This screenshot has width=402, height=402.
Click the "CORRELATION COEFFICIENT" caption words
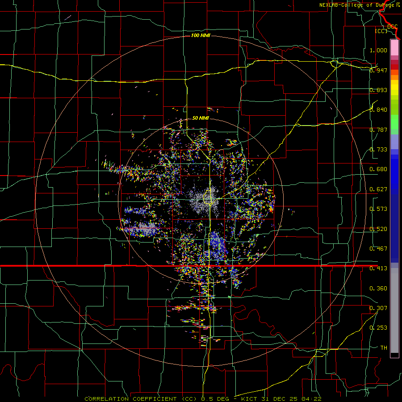click(130, 399)
